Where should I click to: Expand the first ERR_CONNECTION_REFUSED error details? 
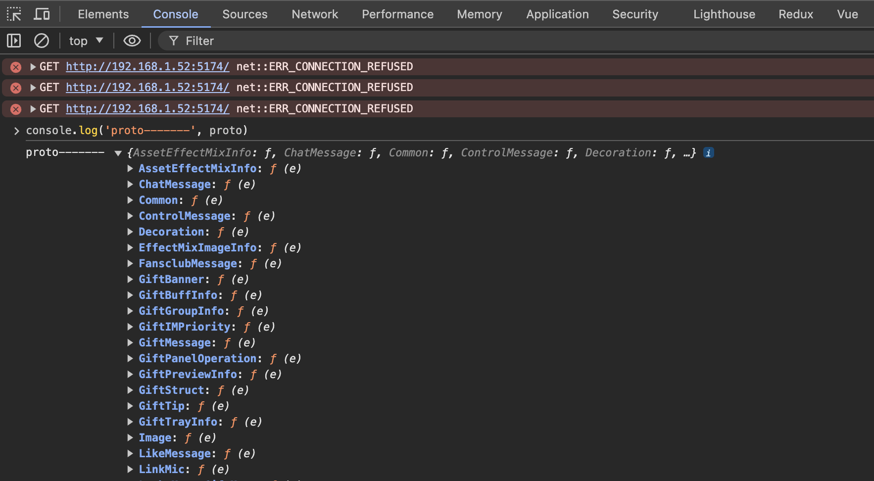[32, 66]
